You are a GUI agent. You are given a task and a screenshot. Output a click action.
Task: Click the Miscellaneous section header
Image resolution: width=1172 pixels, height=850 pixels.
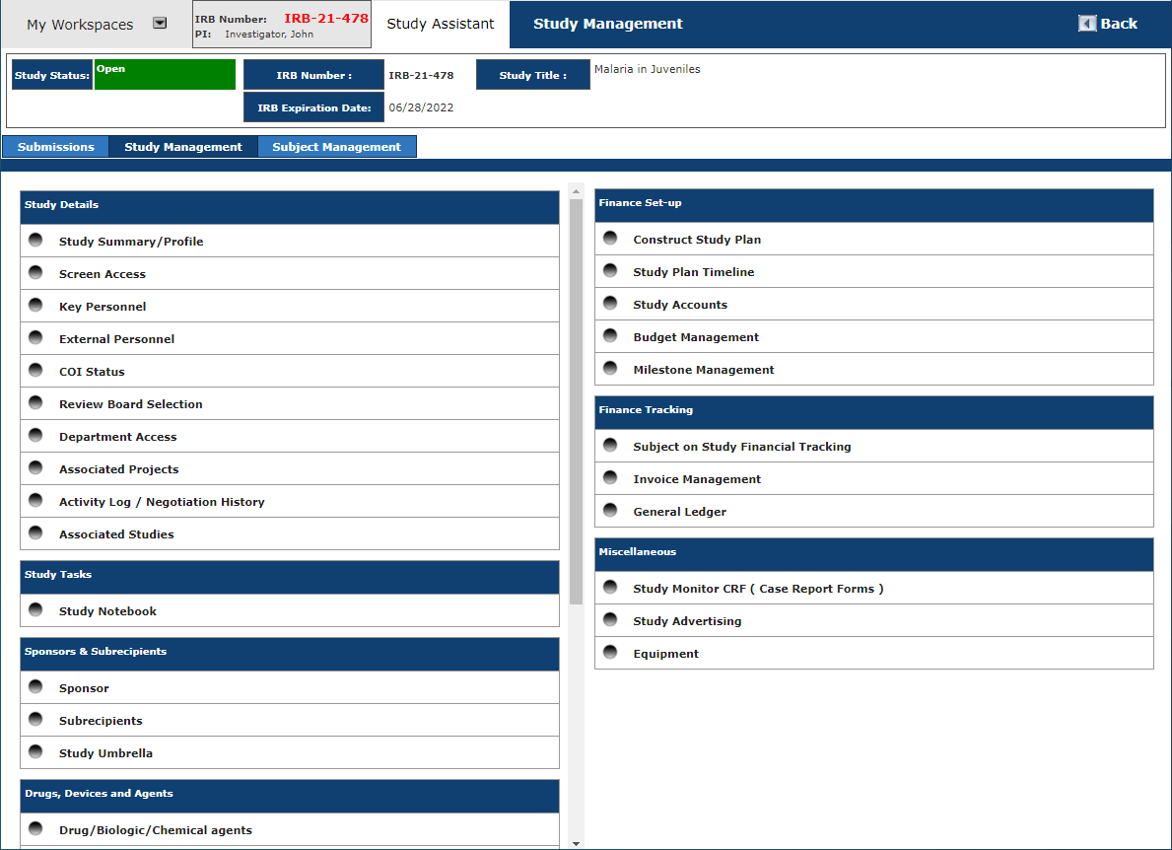(873, 555)
